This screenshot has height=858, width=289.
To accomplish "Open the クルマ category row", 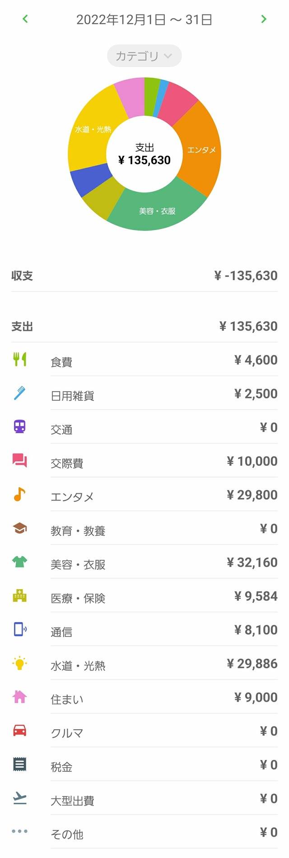I will 144,731.
